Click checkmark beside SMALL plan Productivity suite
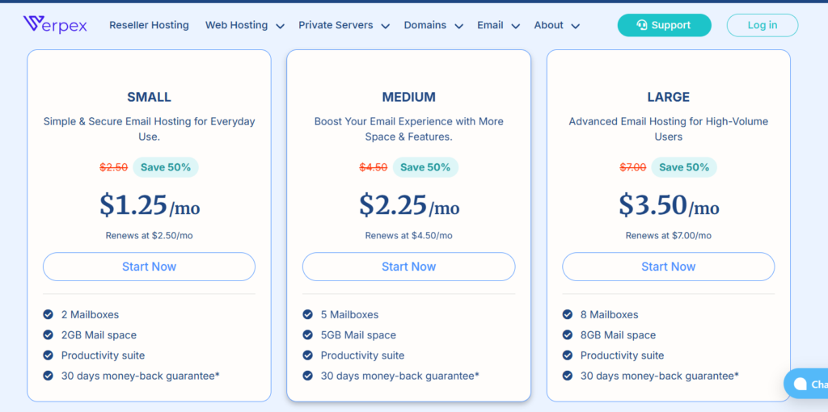This screenshot has width=828, height=412. point(48,355)
